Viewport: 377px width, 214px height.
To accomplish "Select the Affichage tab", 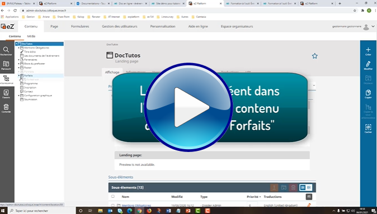I will click(x=112, y=72).
